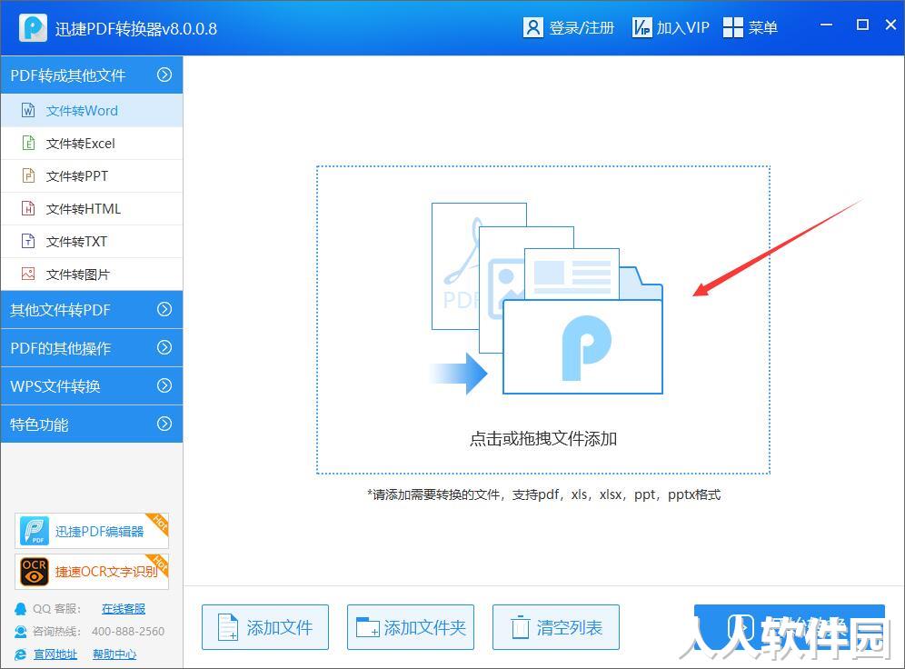Click the HTML icon beside 文件转HTML
The width and height of the screenshot is (905, 669).
click(x=28, y=208)
